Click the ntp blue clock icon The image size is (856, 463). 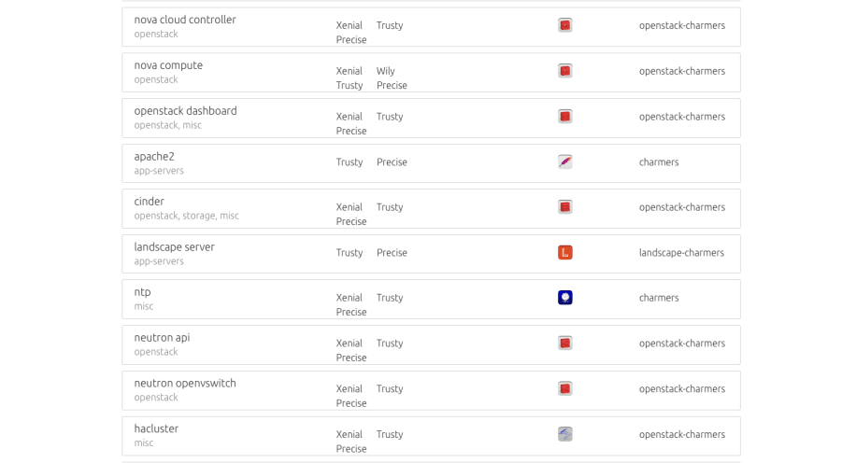[565, 298]
